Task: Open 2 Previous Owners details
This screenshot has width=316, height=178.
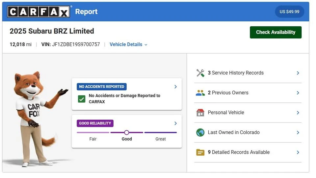Action: (x=248, y=93)
